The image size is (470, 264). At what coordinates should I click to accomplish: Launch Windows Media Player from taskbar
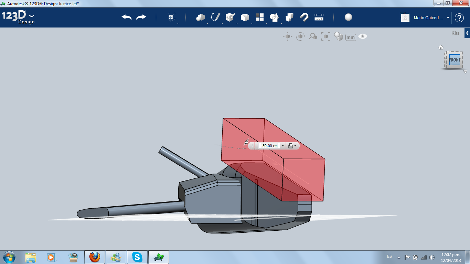tap(51, 257)
